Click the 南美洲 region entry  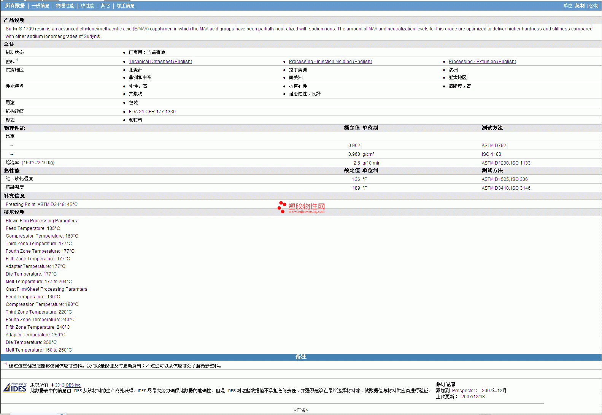[295, 78]
